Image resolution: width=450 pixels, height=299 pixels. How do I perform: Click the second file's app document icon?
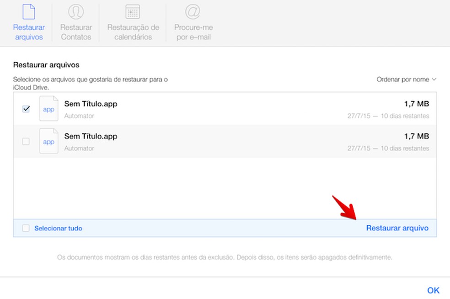(49, 141)
